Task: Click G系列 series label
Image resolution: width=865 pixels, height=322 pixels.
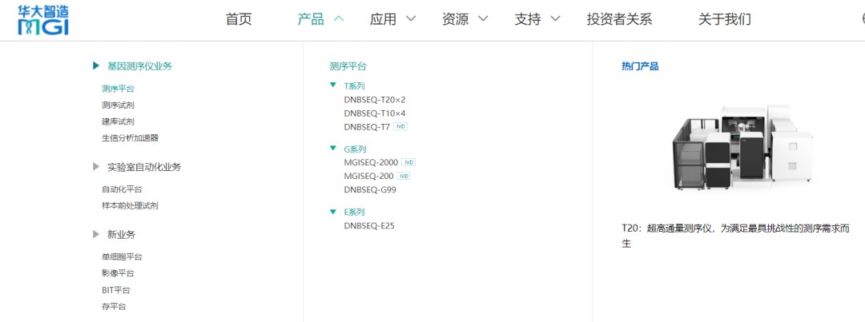Action: coord(355,149)
